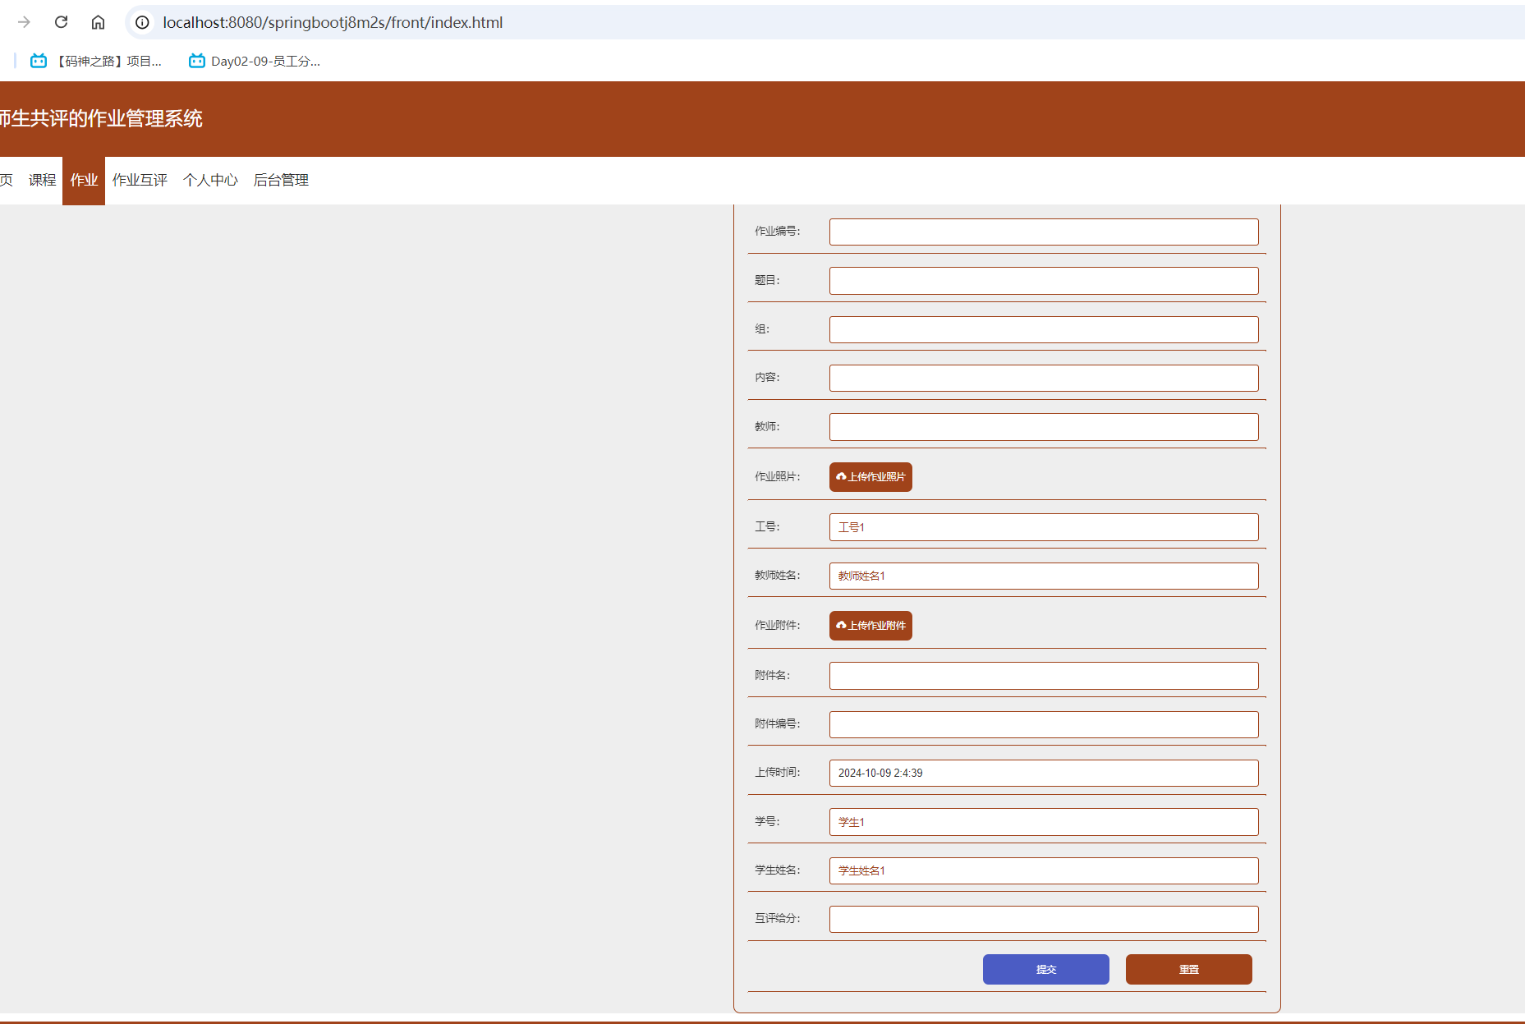Click the 上传作业附件 upload button
The width and height of the screenshot is (1525, 1024).
870,626
